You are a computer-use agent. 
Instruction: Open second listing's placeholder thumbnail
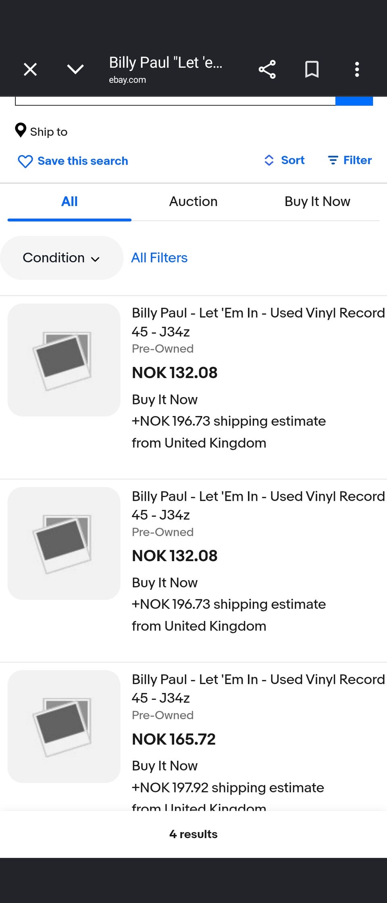(x=64, y=543)
